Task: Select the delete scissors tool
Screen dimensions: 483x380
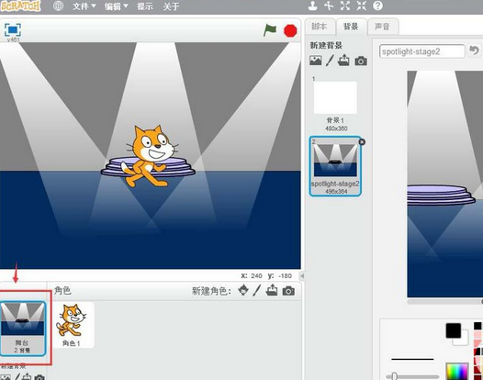Action: (329, 6)
